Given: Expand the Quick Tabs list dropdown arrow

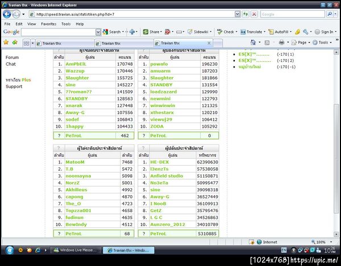Looking at the screenshot, I should click(x=32, y=43).
